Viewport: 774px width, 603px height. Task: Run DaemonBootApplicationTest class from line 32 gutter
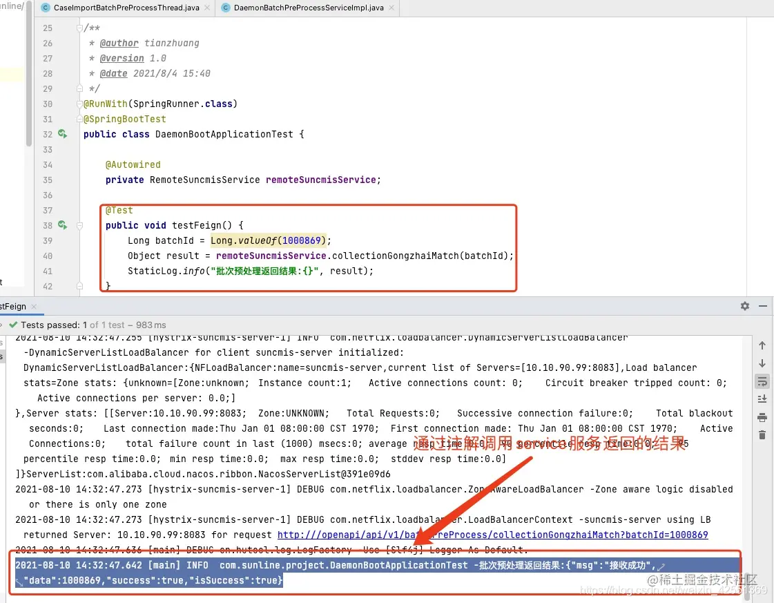click(61, 134)
